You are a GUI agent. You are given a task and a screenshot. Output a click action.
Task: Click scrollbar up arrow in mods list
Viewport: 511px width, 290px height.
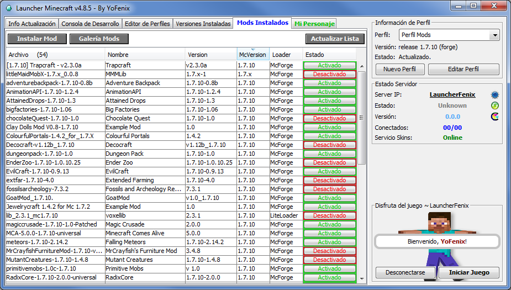point(362,66)
